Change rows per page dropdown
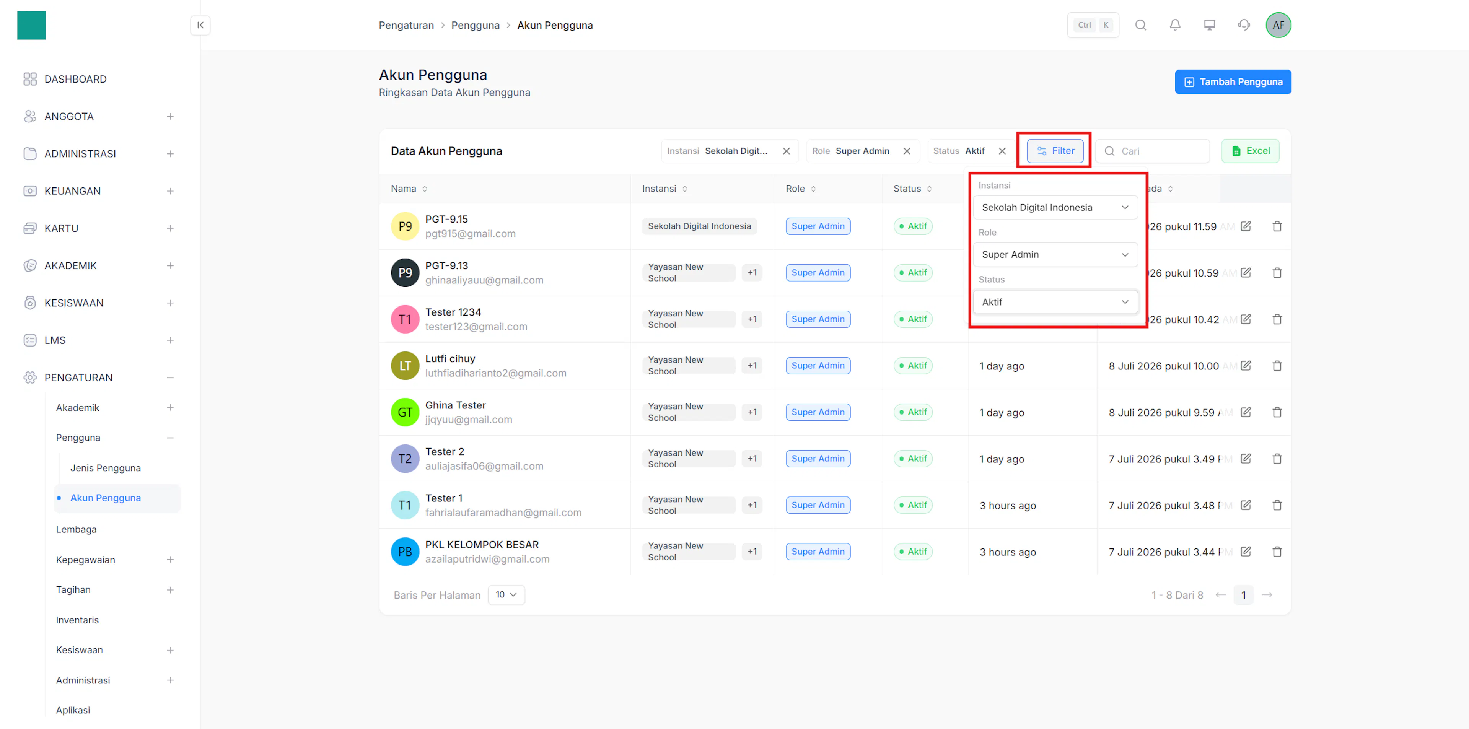 point(506,594)
